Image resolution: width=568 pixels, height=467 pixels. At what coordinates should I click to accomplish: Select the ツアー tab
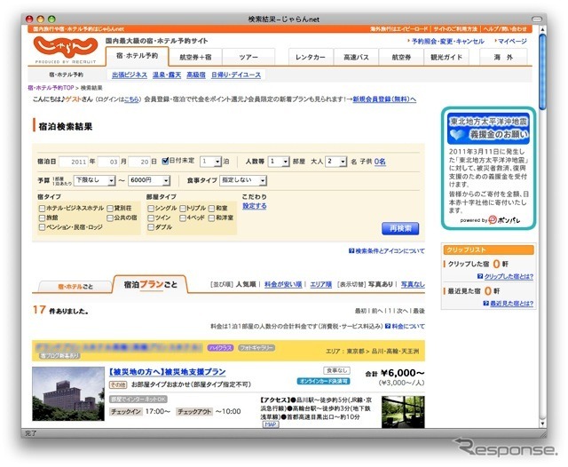tap(248, 57)
